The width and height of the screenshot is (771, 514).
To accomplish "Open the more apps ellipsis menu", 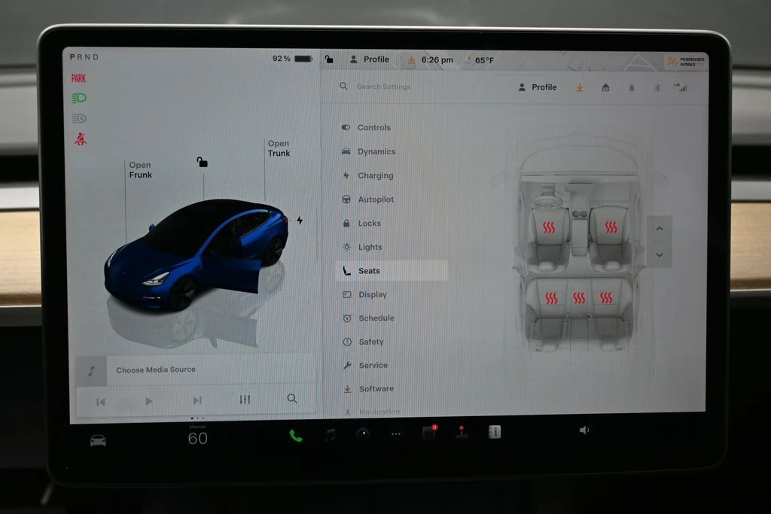I will 396,433.
